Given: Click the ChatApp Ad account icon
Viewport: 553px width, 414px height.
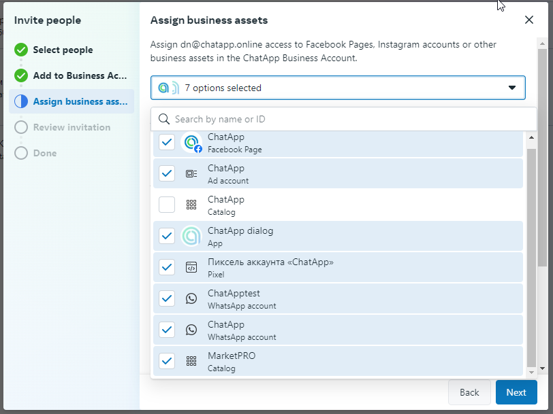Looking at the screenshot, I should pyautogui.click(x=191, y=174).
